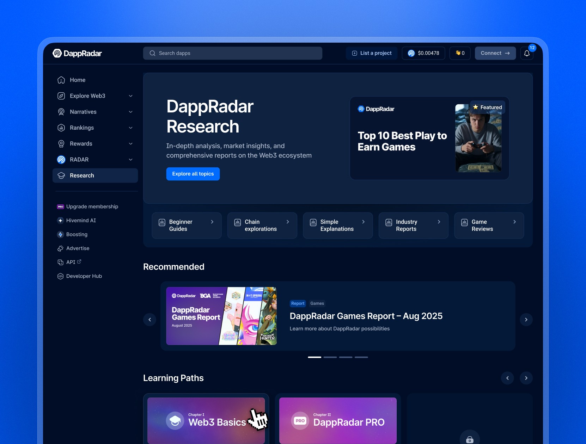
Task: Expand the Explore Web3 submenu chevron
Action: [131, 96]
